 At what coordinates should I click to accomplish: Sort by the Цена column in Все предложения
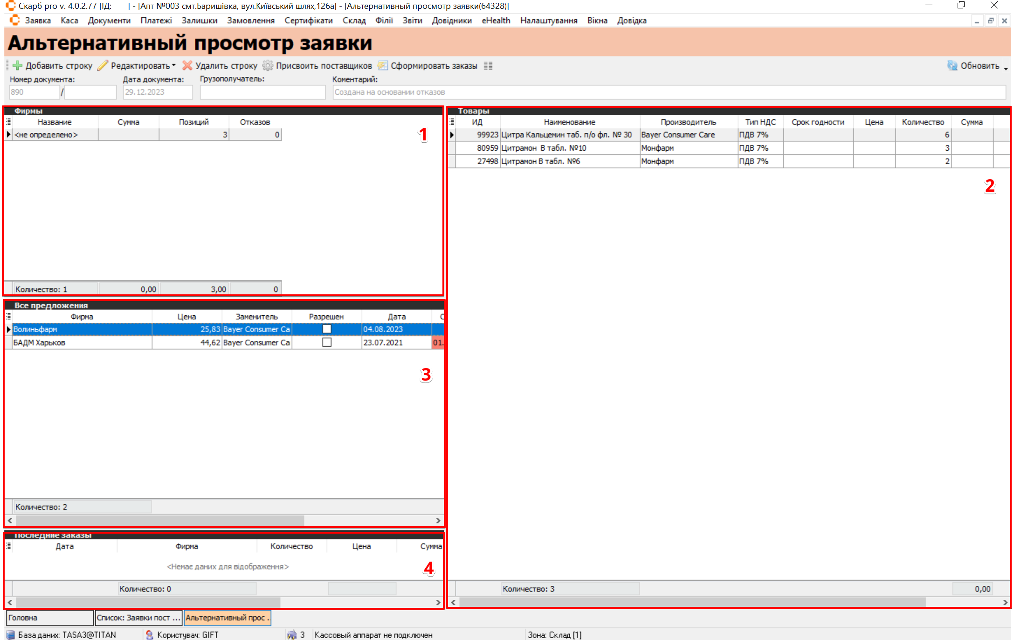point(186,317)
